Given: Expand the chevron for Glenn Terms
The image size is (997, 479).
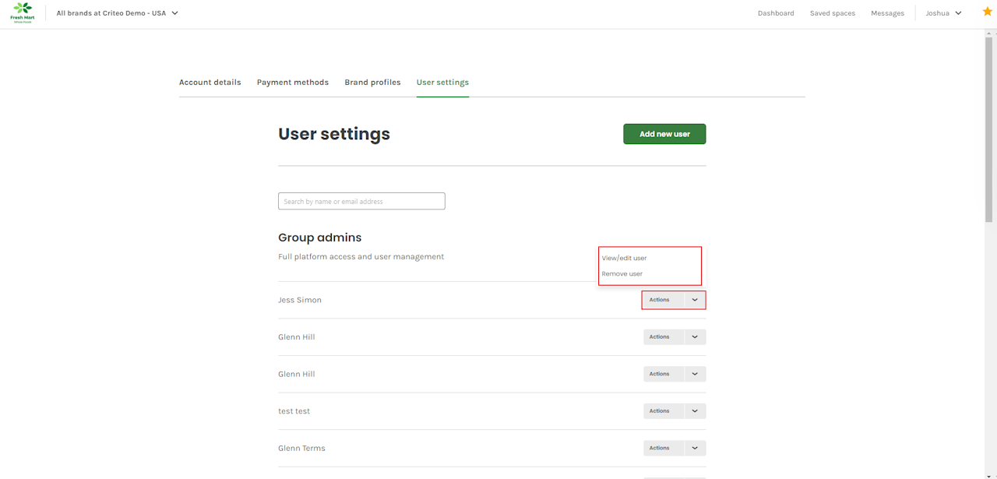Looking at the screenshot, I should click(x=695, y=448).
